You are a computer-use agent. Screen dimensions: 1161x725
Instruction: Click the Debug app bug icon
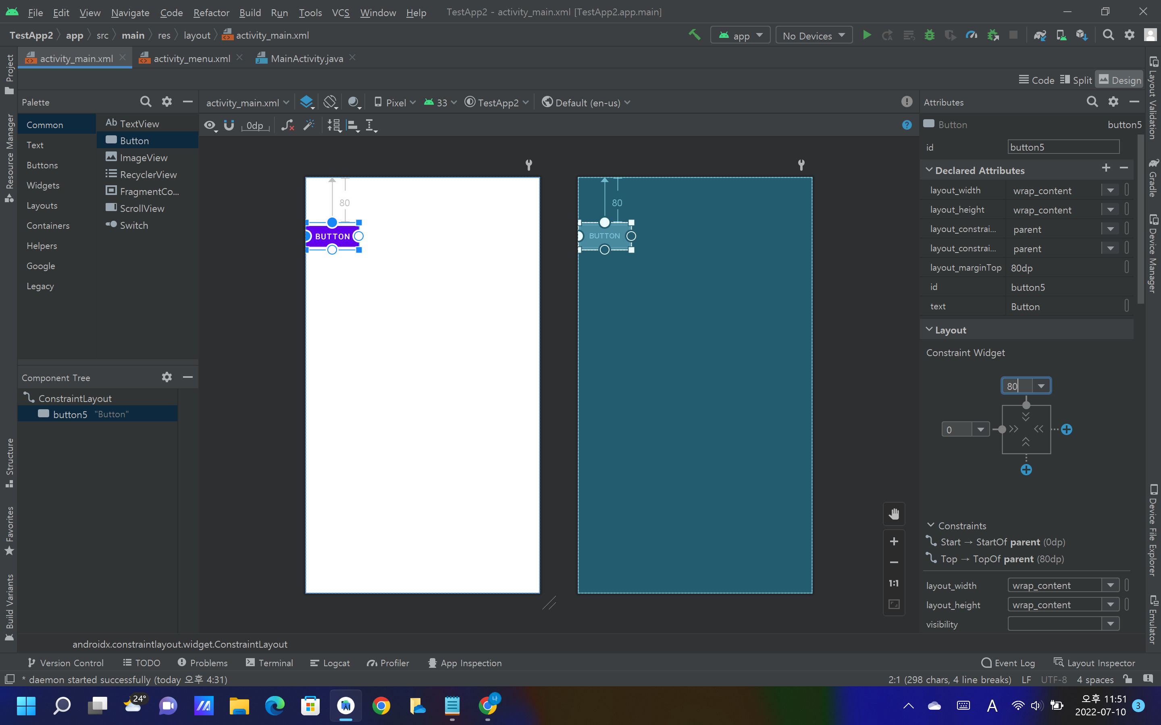929,35
